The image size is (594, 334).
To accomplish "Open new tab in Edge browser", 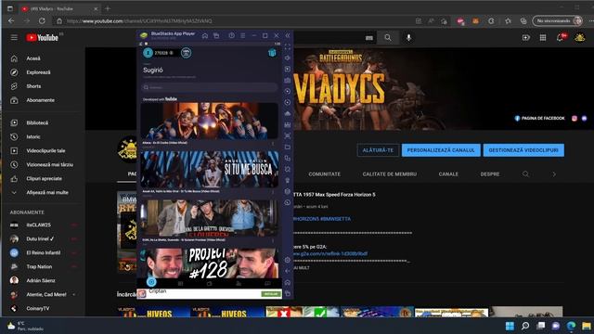I will point(108,8).
